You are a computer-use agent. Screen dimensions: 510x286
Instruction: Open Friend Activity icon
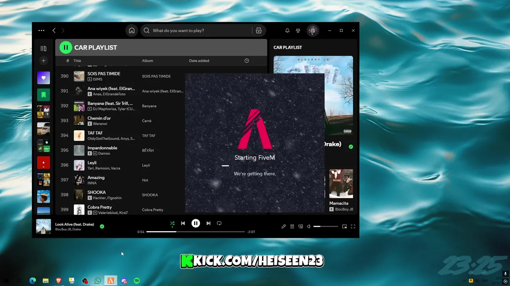coord(298,31)
